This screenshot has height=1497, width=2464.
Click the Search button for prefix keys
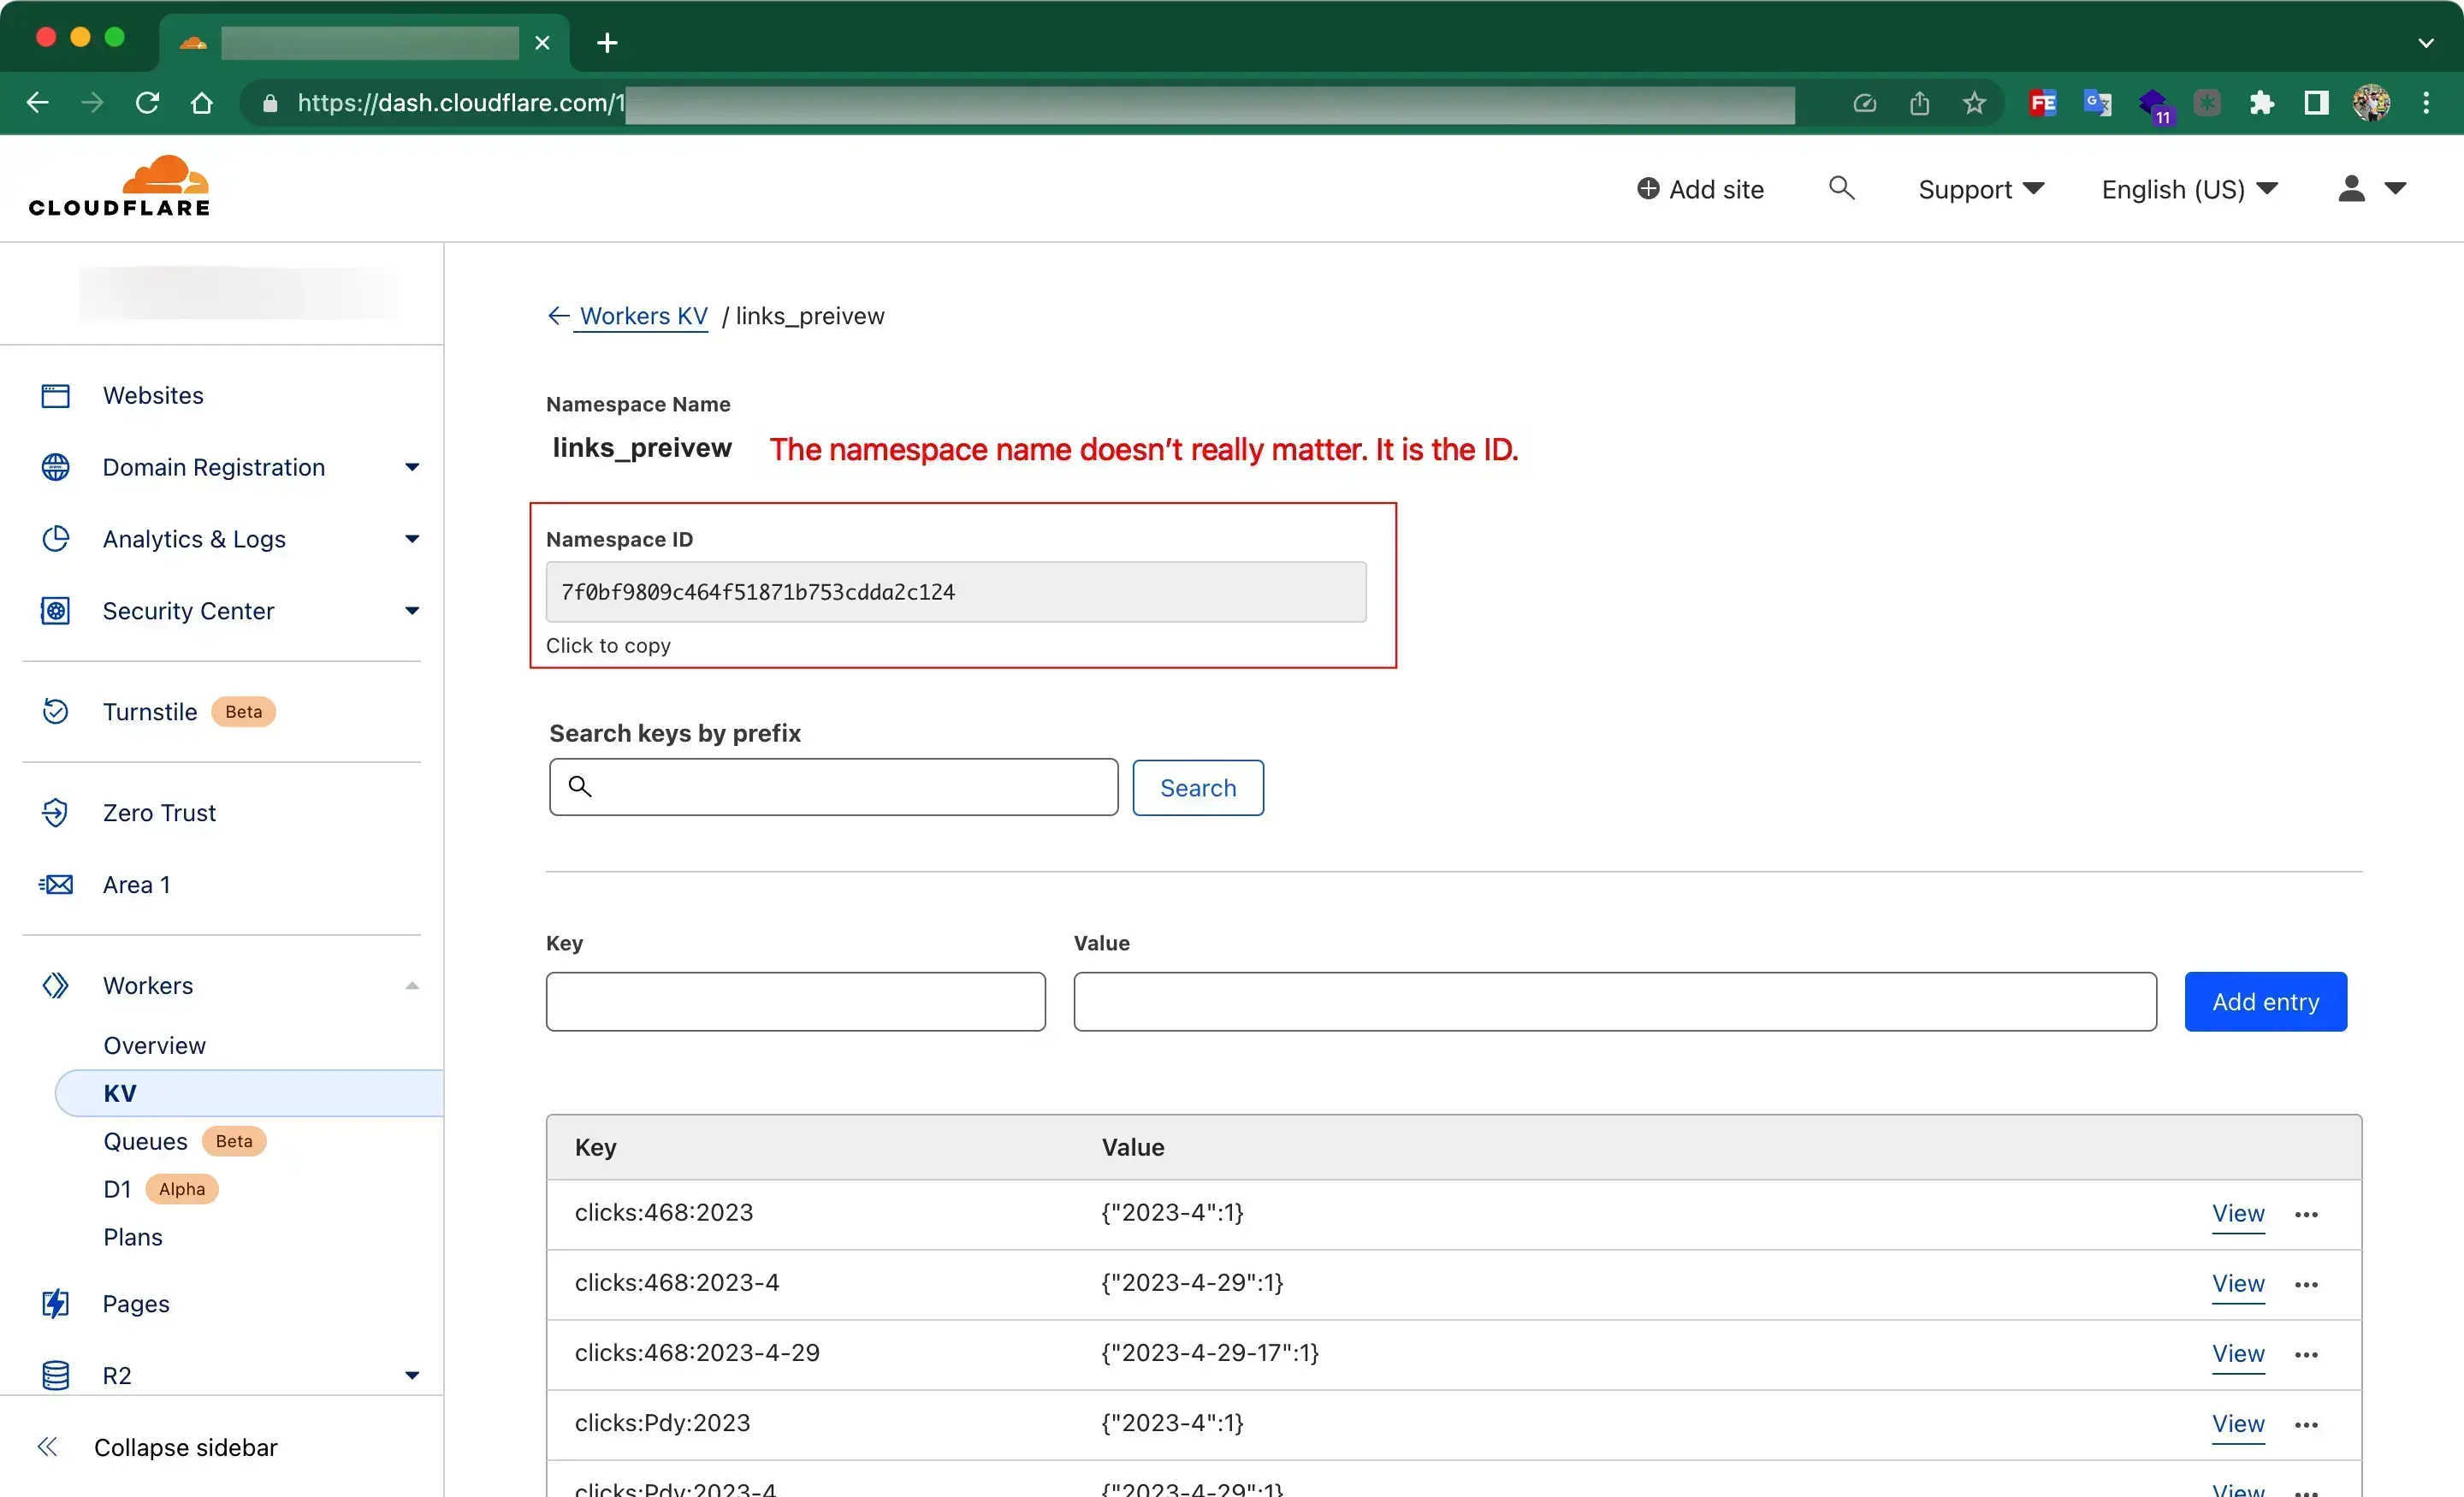(x=1199, y=786)
